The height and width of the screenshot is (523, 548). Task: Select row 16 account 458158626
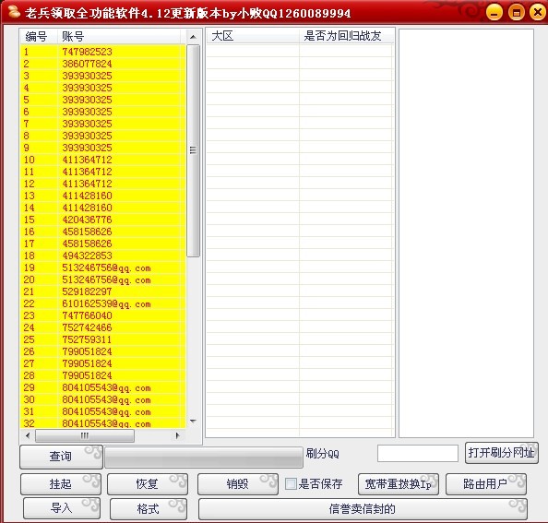coord(103,232)
